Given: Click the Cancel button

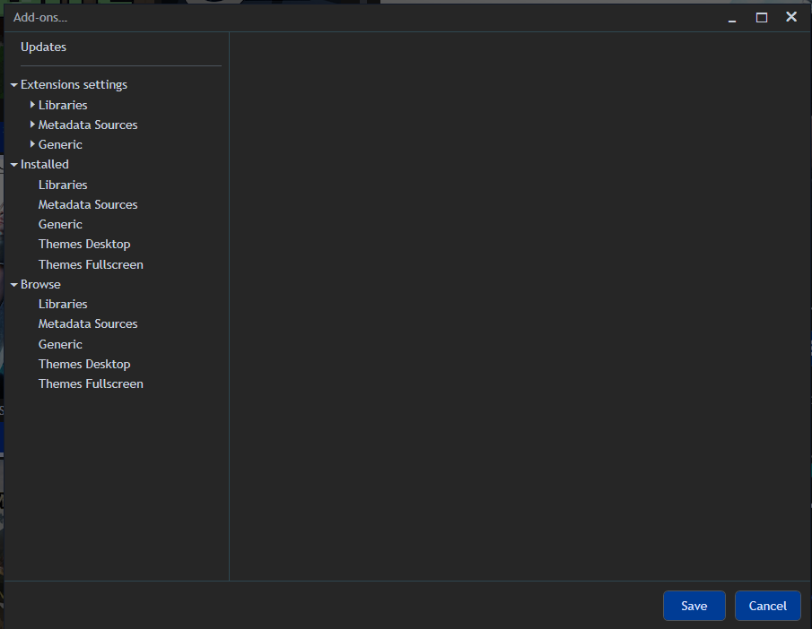Looking at the screenshot, I should point(767,606).
